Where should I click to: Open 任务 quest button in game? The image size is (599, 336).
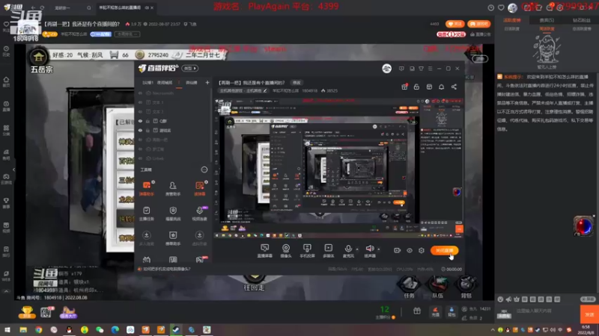click(x=409, y=287)
